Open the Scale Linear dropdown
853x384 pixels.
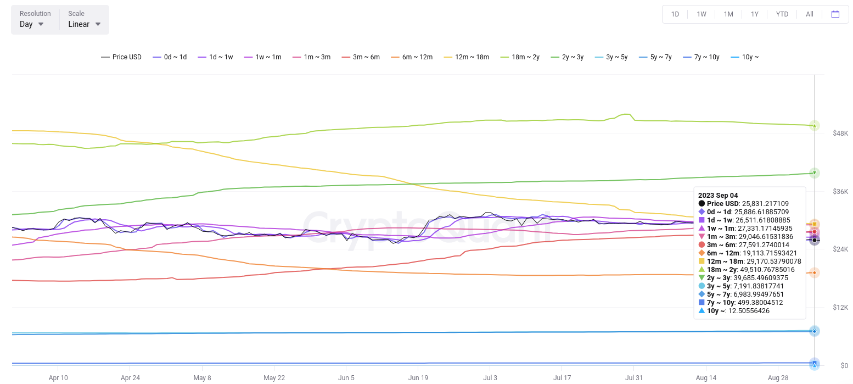83,24
